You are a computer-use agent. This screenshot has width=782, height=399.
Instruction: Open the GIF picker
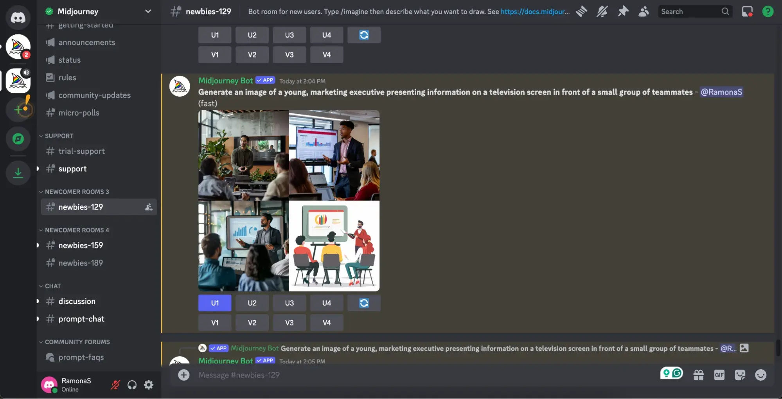coord(719,375)
